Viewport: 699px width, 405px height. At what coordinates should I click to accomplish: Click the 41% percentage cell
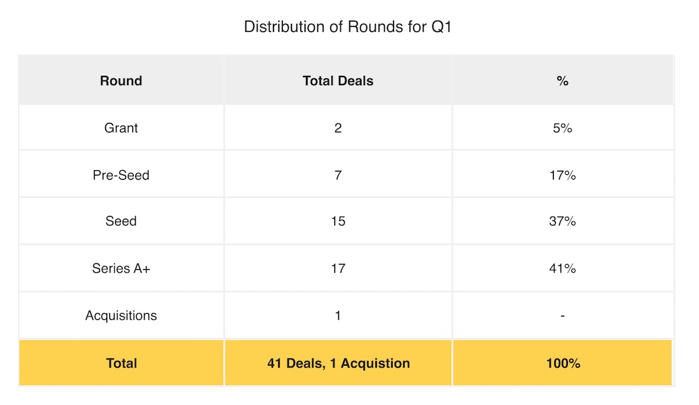tap(562, 268)
